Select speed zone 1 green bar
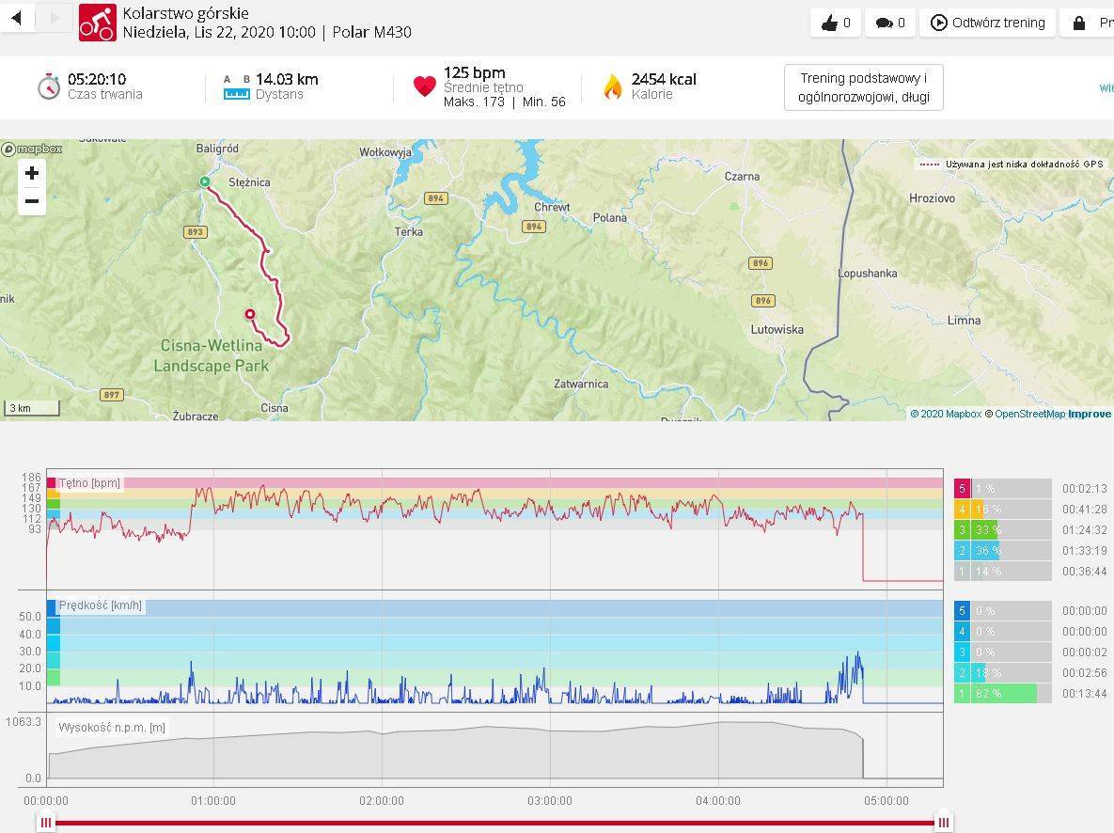 1002,693
